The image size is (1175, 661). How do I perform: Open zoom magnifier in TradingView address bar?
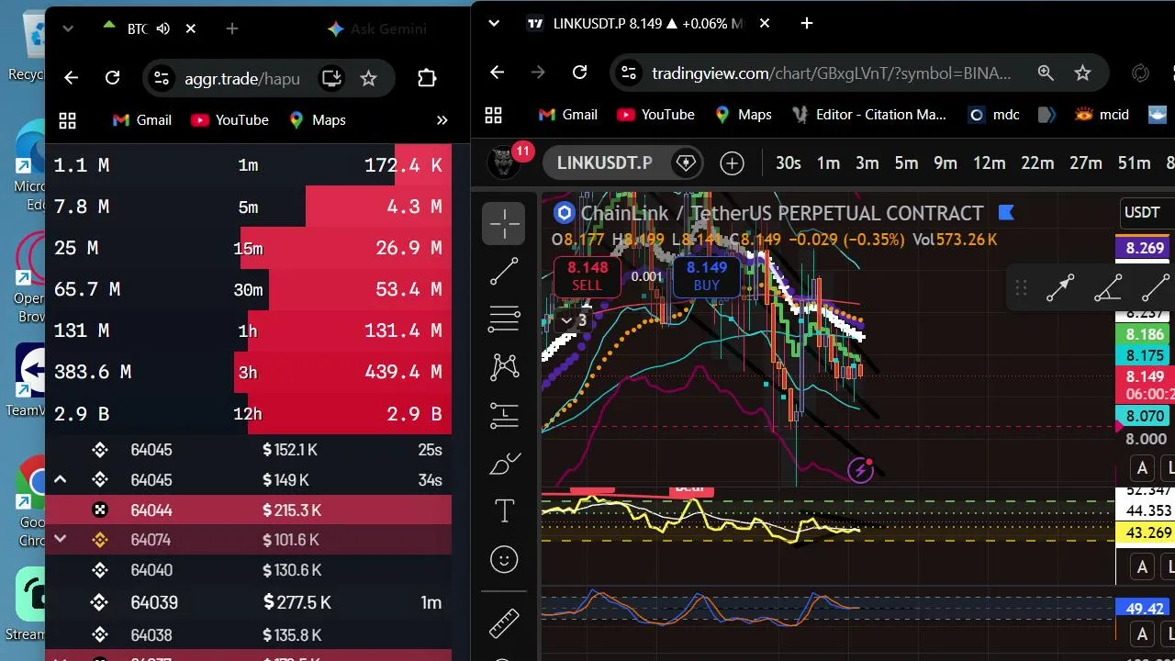tap(1046, 73)
